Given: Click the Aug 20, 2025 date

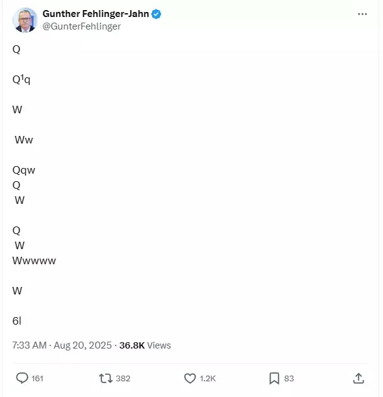Looking at the screenshot, I should 82,345.
